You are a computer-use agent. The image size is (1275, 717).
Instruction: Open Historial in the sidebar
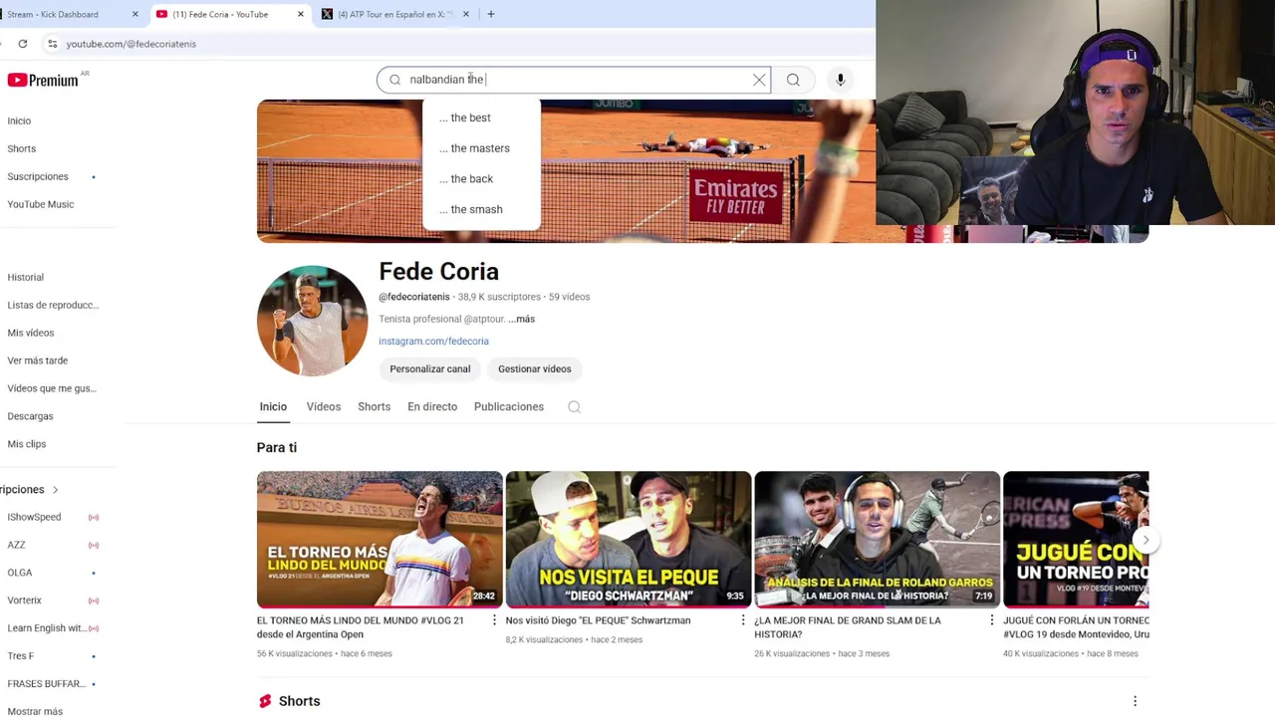[x=26, y=277]
